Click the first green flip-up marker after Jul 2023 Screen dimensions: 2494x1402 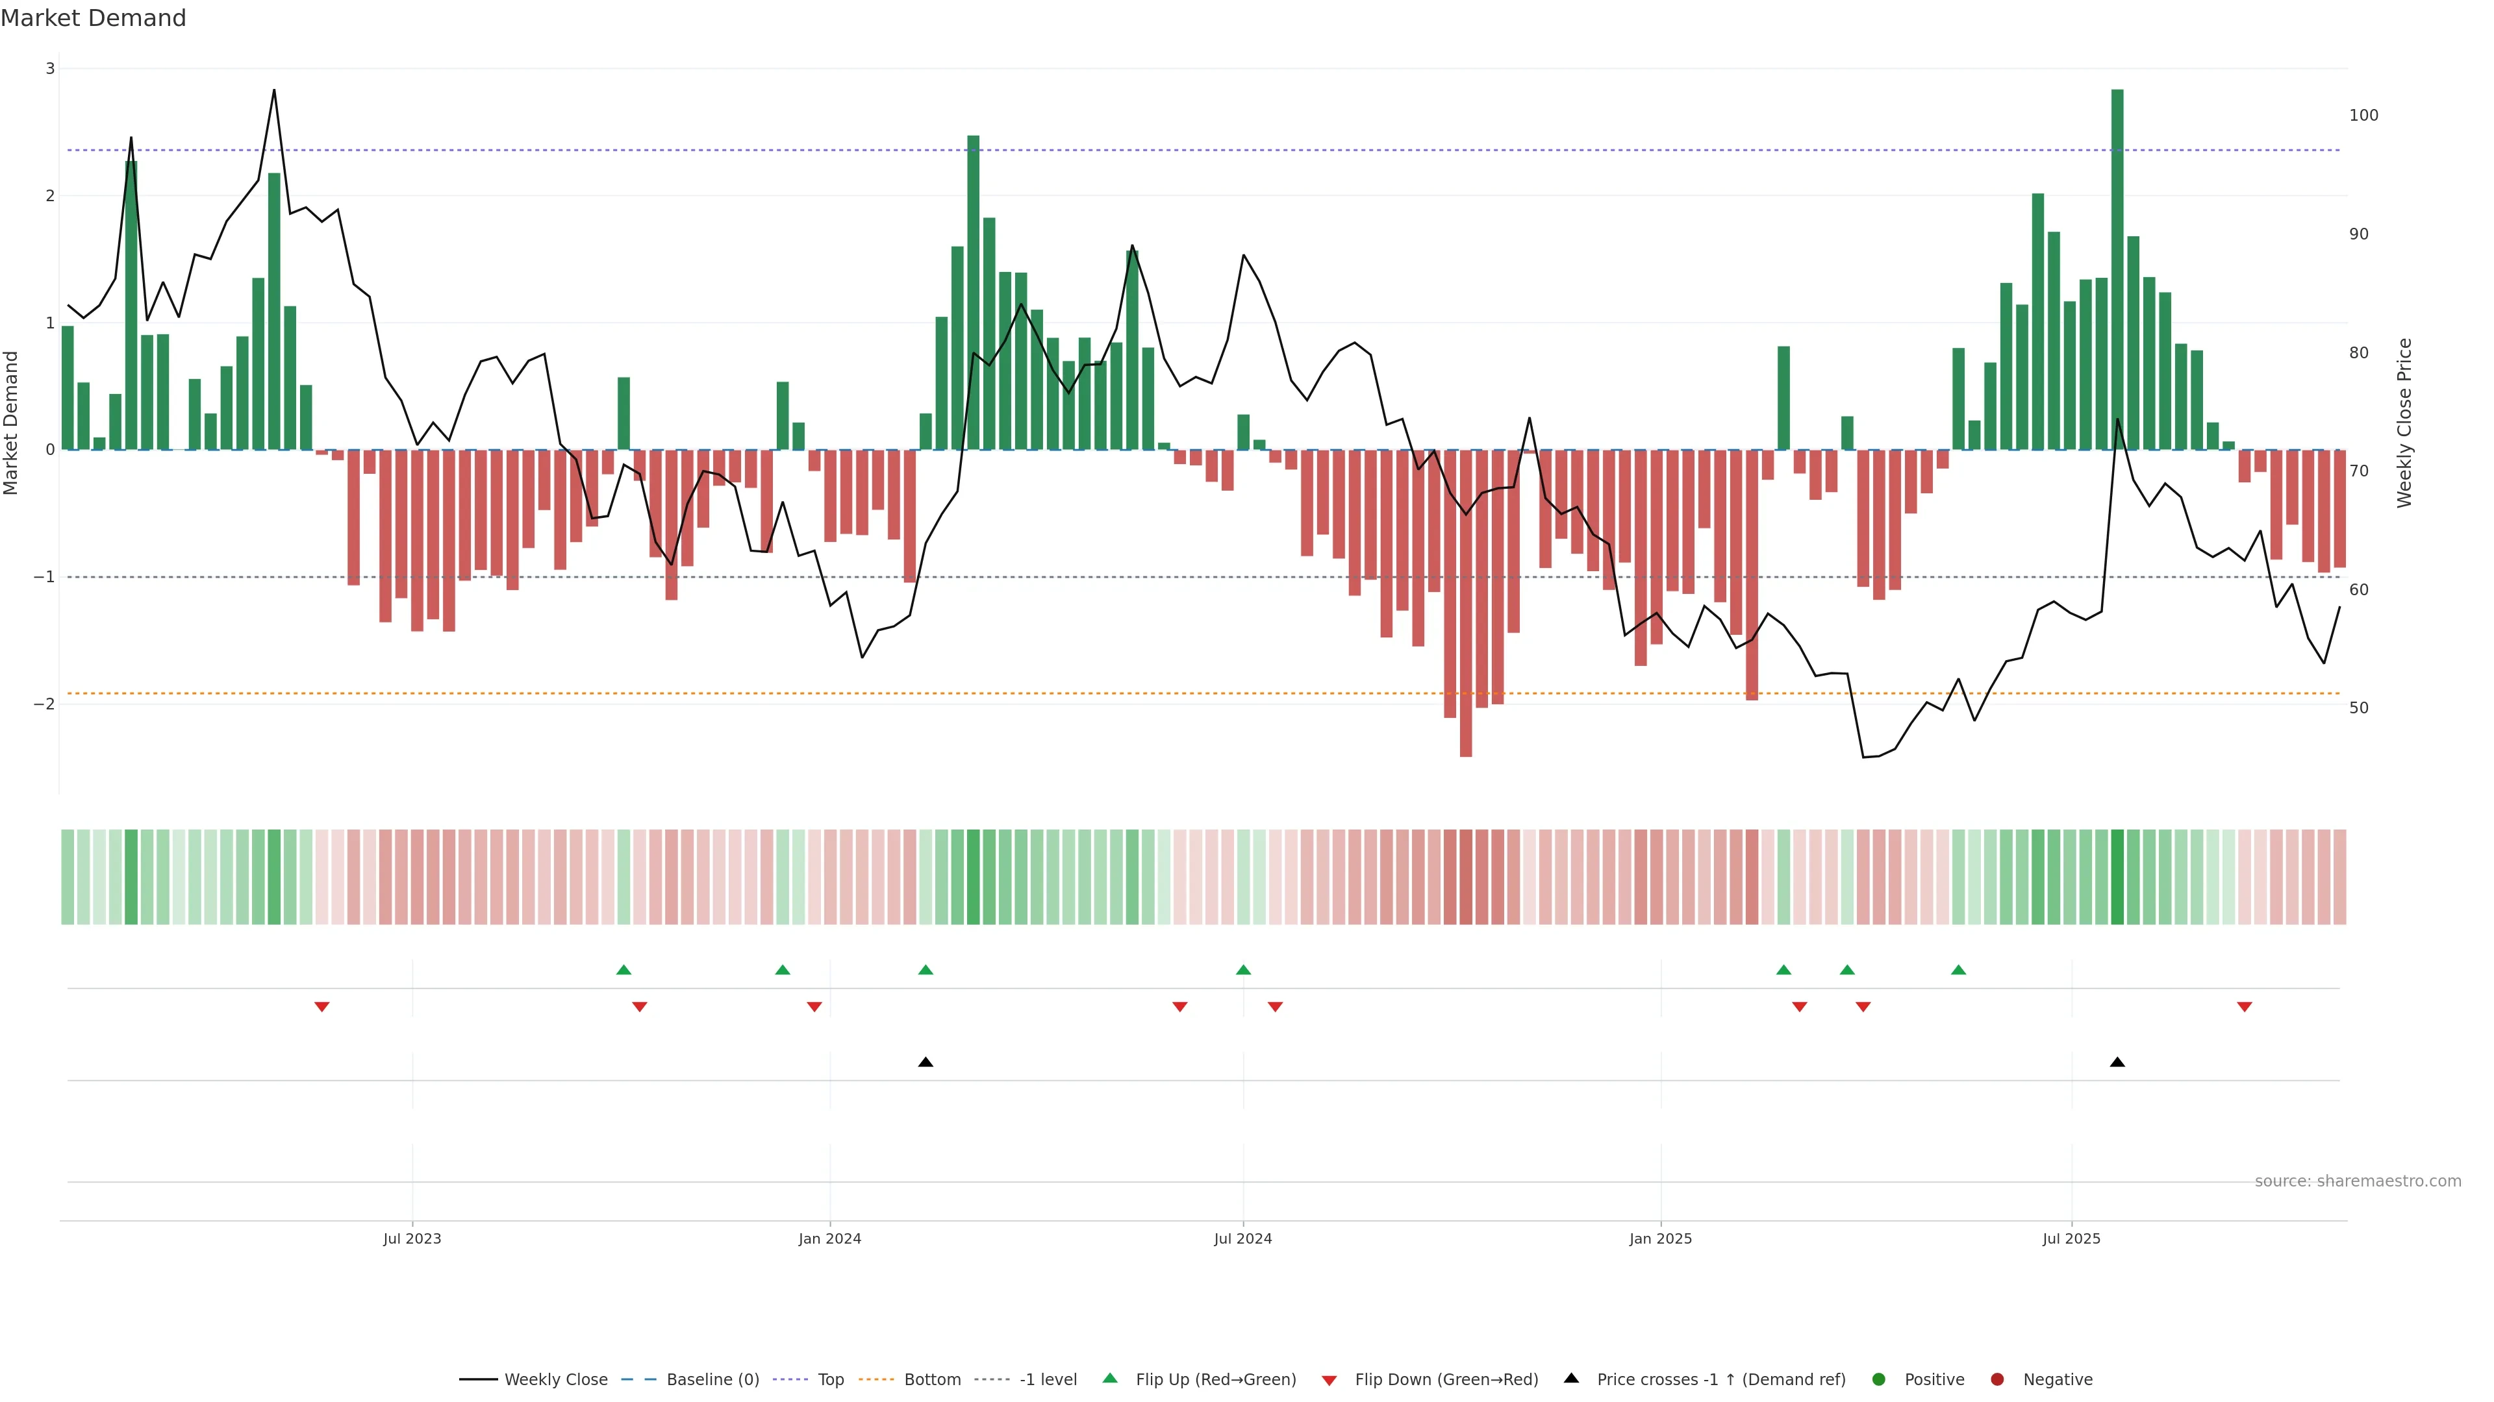click(x=623, y=970)
